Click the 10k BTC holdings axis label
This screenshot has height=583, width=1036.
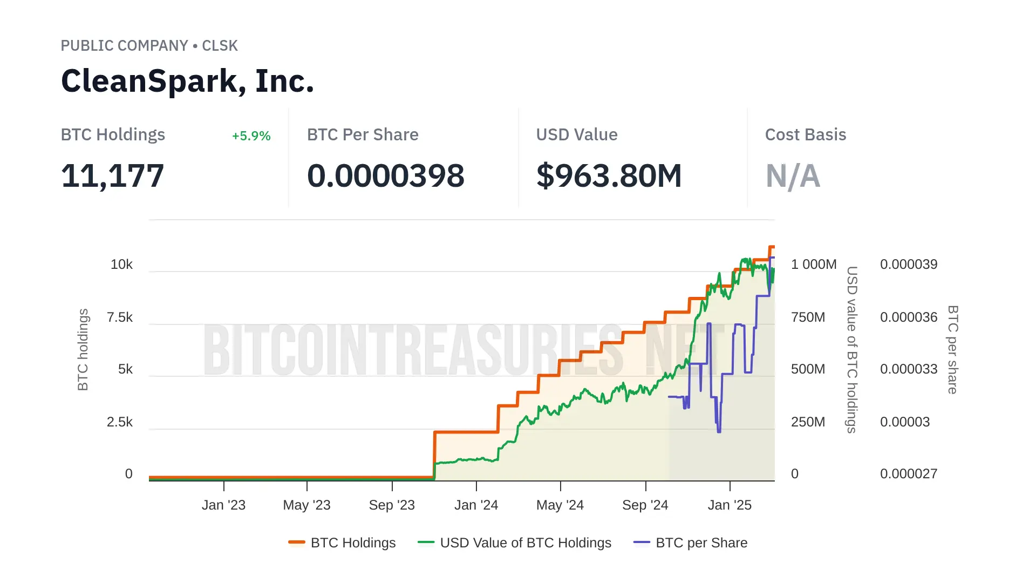[x=121, y=264]
